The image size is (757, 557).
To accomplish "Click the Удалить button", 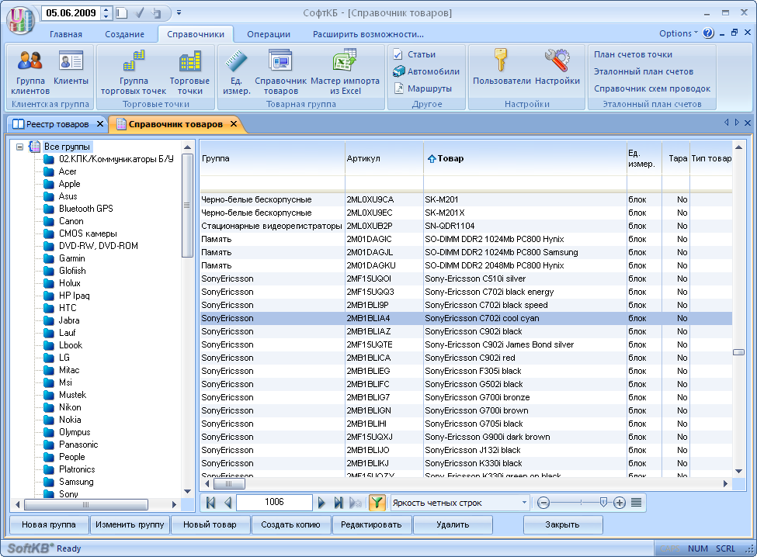I will tap(453, 524).
